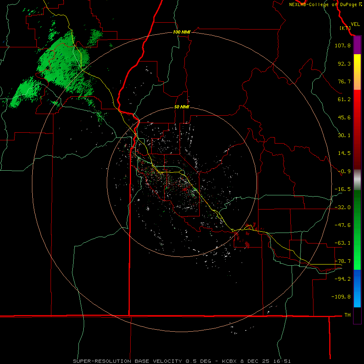Click the NEXLAB-College of DuPage label
This screenshot has width=364, height=364.
323,4
